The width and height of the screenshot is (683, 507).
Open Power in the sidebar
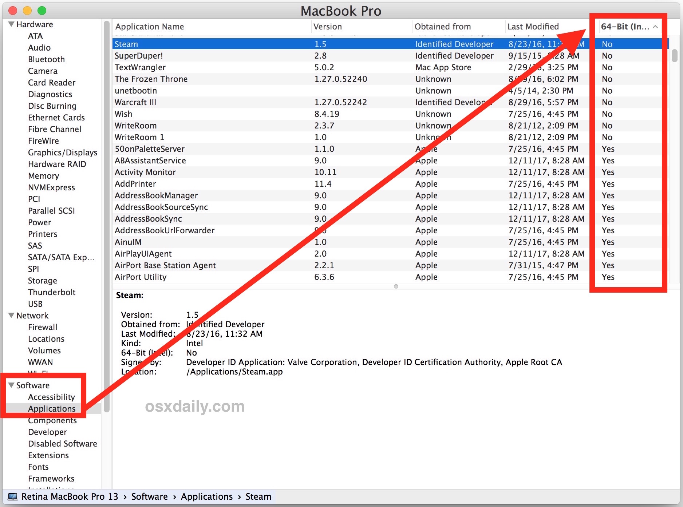39,222
